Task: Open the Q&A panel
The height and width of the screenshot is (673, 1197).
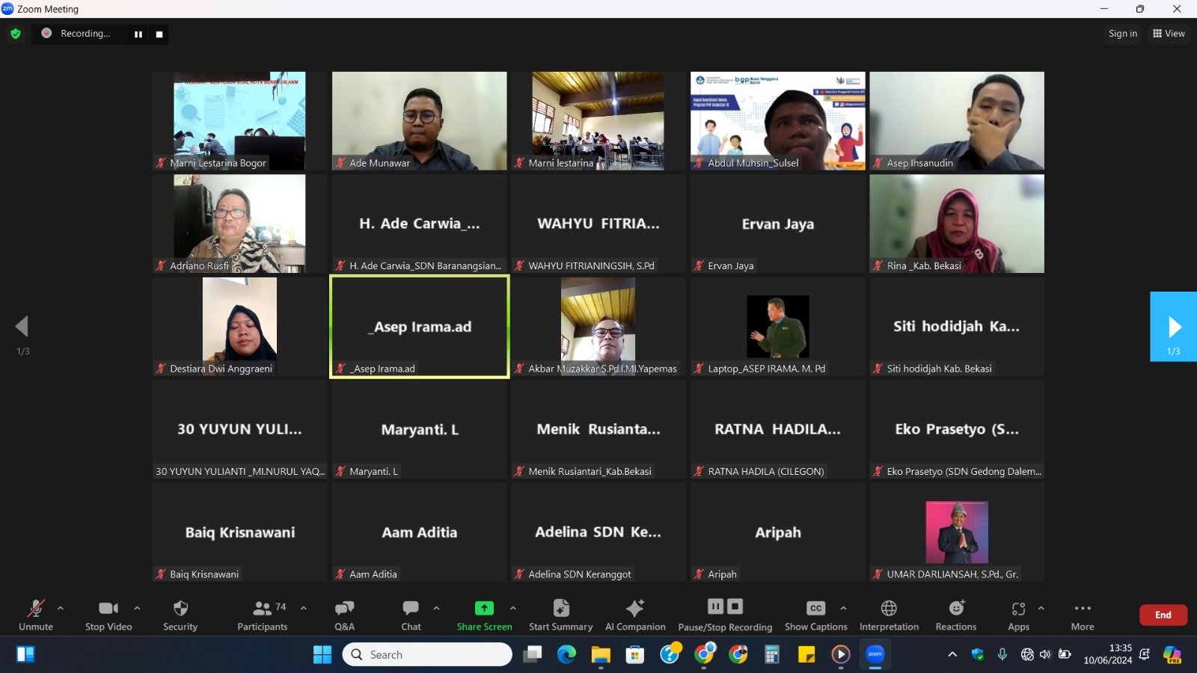Action: 344,615
